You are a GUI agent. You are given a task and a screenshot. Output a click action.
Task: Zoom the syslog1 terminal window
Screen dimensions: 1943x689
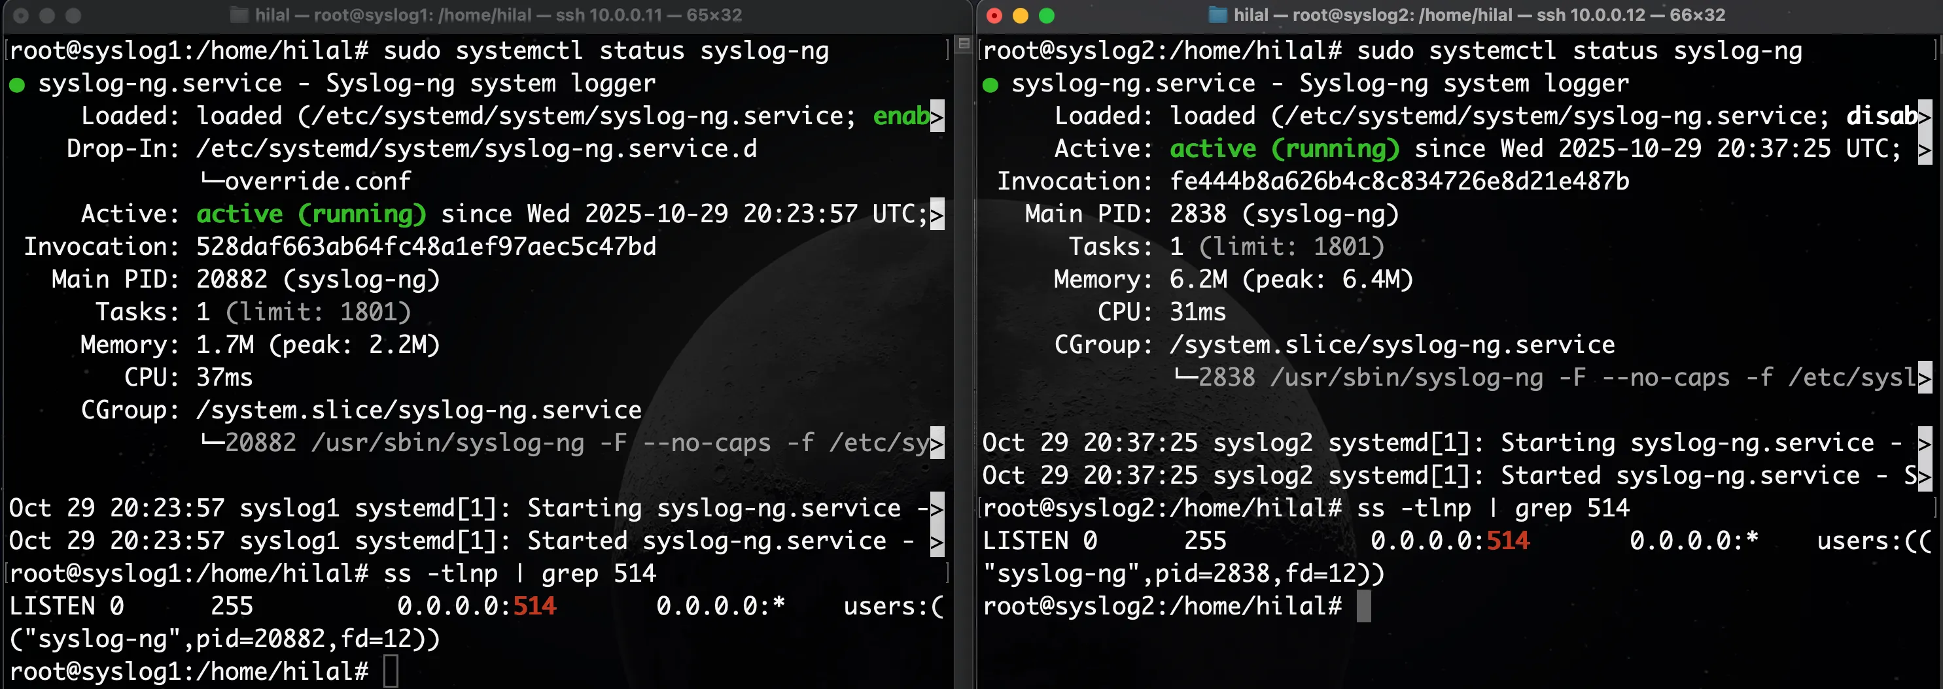[x=73, y=15]
